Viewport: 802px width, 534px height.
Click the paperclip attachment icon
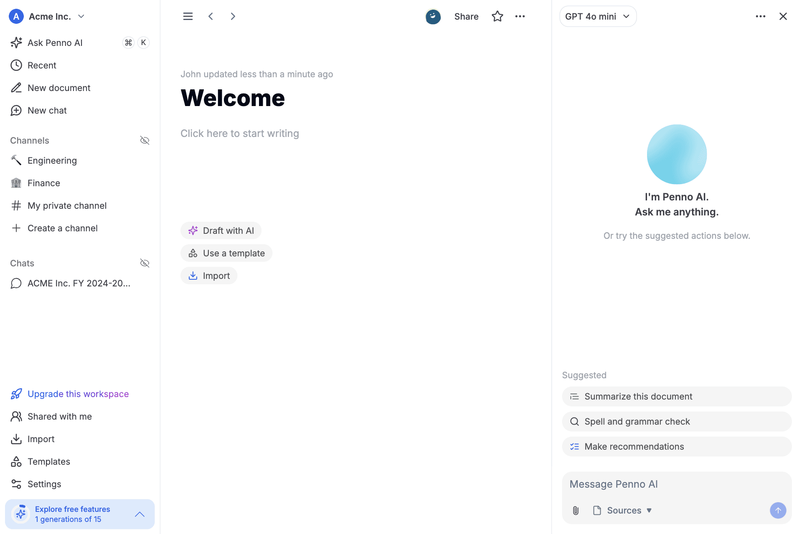(576, 510)
